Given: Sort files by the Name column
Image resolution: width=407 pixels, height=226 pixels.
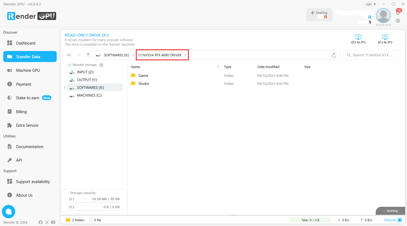Looking at the screenshot, I should tap(136, 67).
